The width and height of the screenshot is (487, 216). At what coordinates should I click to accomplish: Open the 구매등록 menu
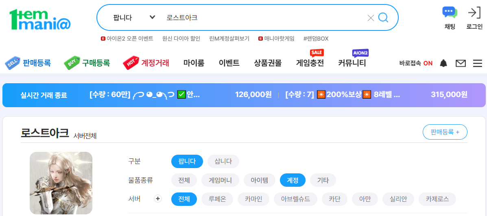coord(96,63)
